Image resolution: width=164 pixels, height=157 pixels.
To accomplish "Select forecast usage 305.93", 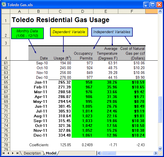I will [60, 111].
